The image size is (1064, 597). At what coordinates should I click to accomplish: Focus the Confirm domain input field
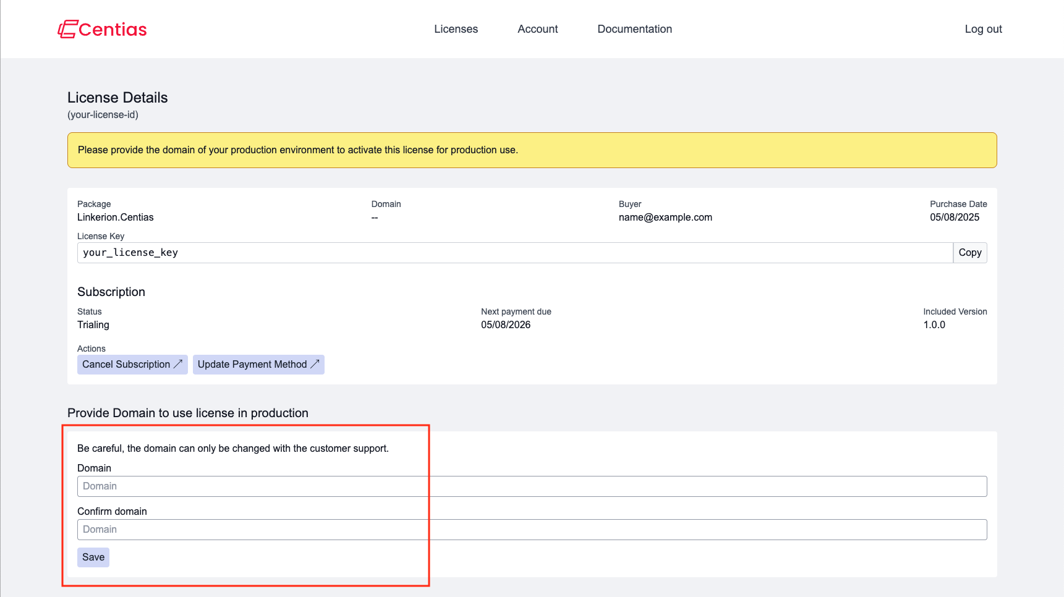pyautogui.click(x=532, y=530)
